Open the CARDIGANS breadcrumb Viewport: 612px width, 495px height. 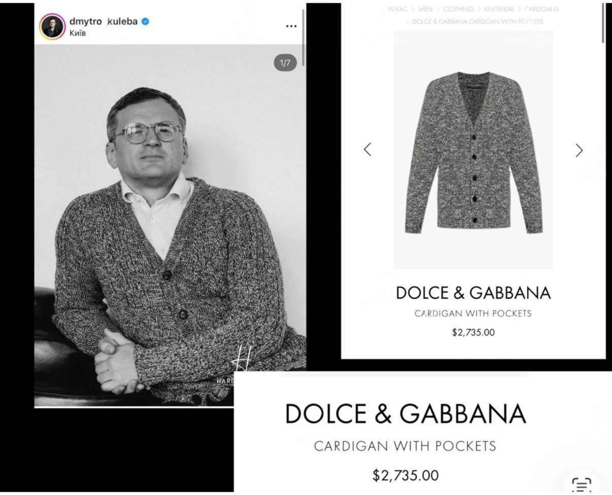(x=541, y=9)
